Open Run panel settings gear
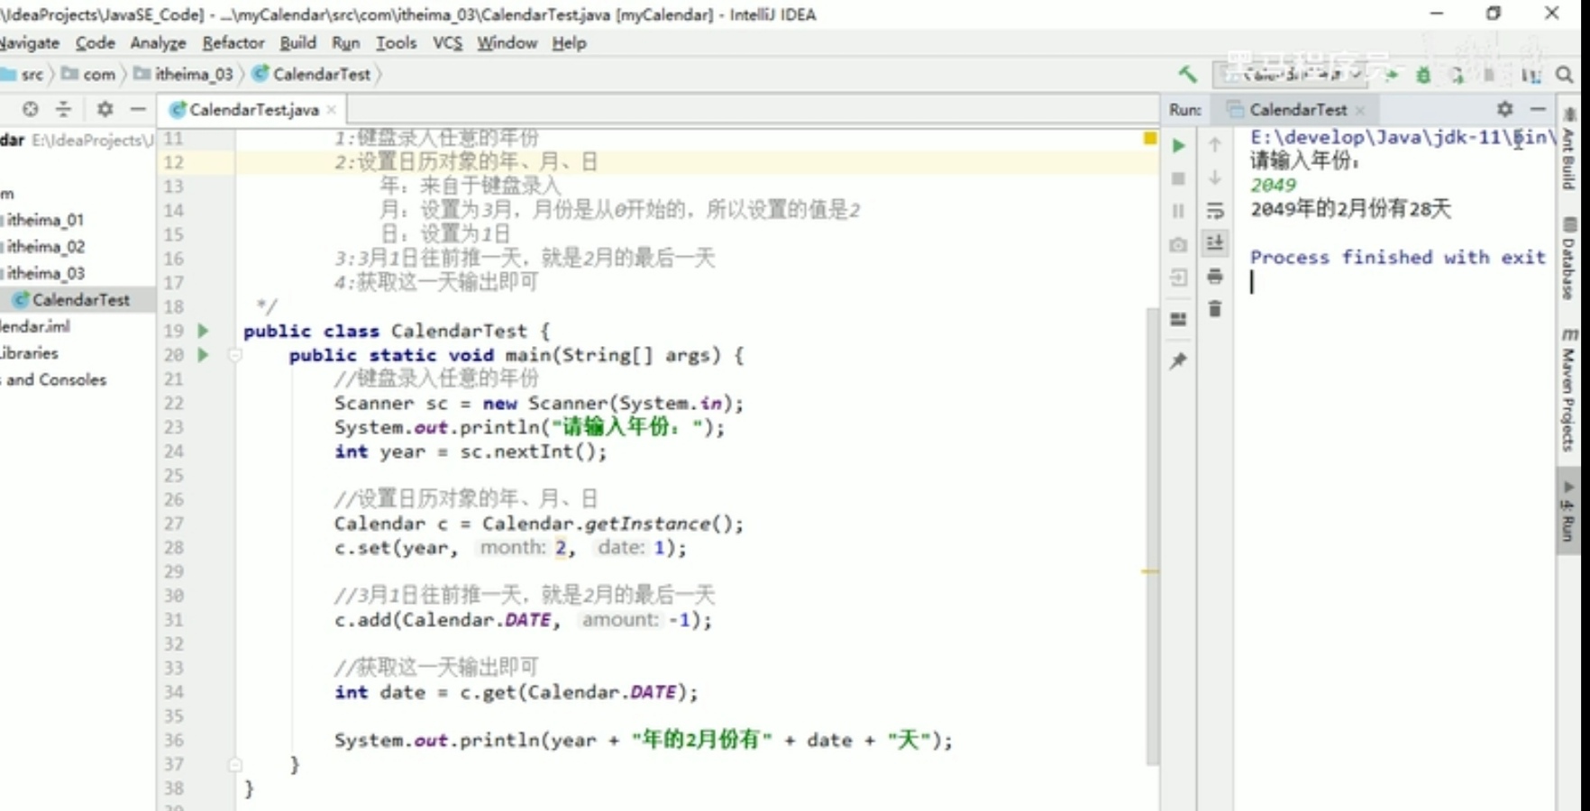Image resolution: width=1590 pixels, height=811 pixels. pos(1505,109)
